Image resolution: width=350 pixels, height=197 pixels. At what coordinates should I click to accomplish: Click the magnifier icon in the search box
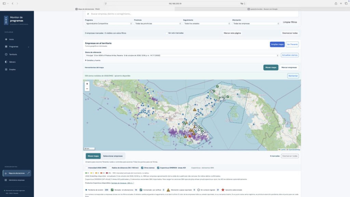(x=88, y=14)
